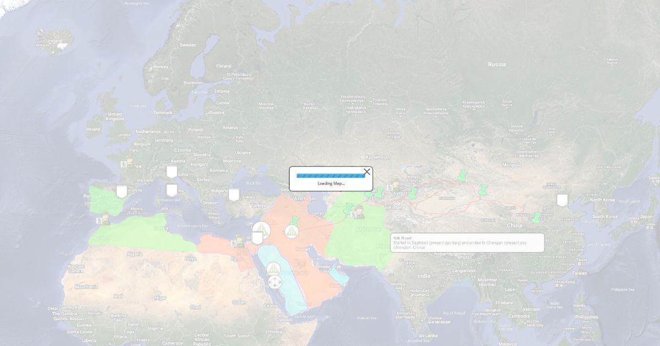The height and width of the screenshot is (346, 660).
Task: Click the India country label
Action: (x=424, y=276)
